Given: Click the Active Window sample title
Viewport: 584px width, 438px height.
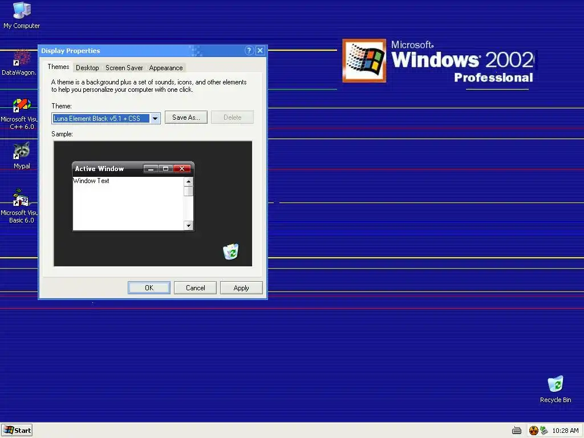Looking at the screenshot, I should (99, 169).
